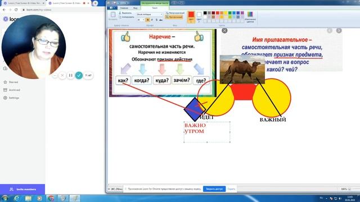
Task: Open the Paint application menu button
Action: [112, 8]
